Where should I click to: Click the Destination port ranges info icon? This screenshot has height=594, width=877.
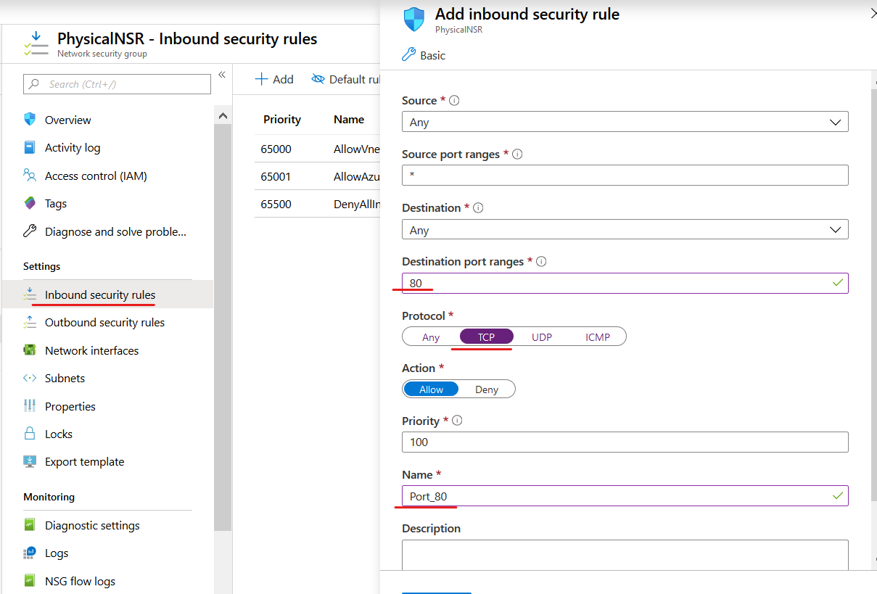541,262
